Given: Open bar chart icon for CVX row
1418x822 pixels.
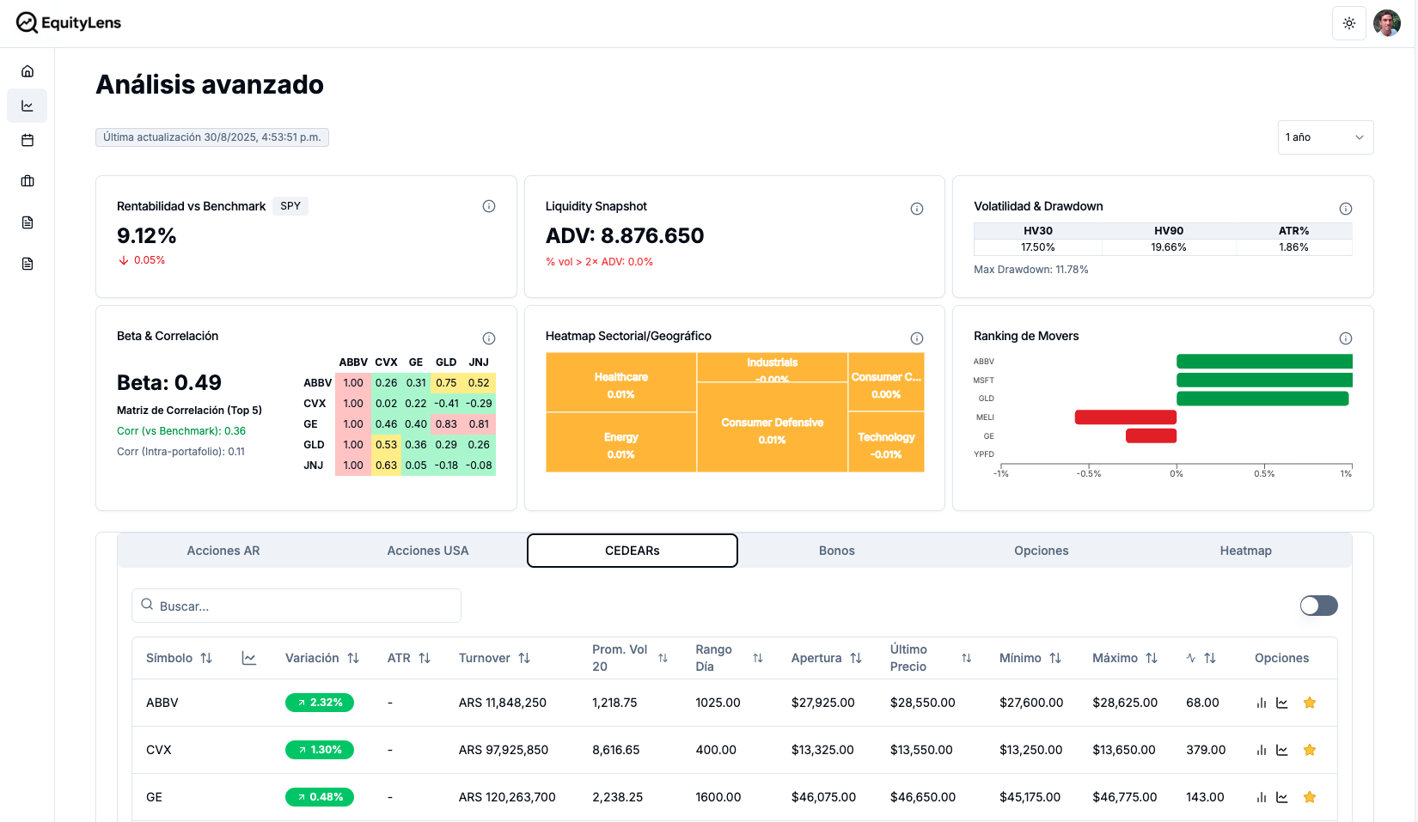Looking at the screenshot, I should click(1262, 750).
